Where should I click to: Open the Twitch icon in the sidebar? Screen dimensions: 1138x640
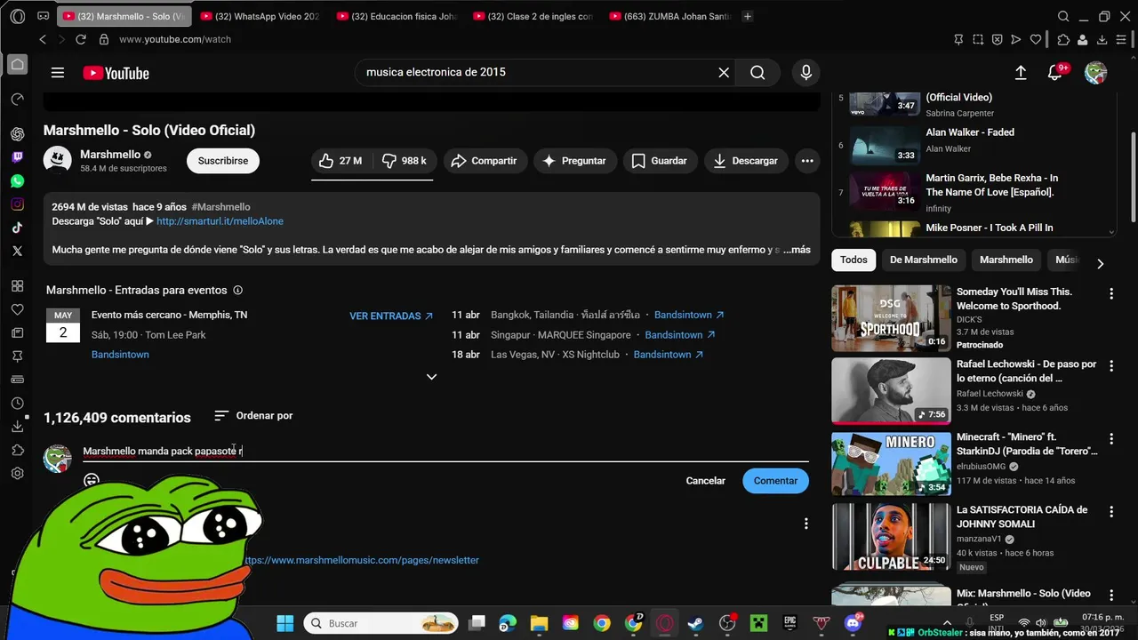coord(17,157)
